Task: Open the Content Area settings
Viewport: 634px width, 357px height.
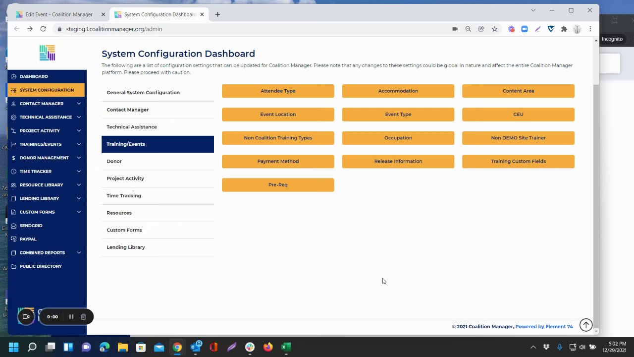Action: (x=518, y=91)
